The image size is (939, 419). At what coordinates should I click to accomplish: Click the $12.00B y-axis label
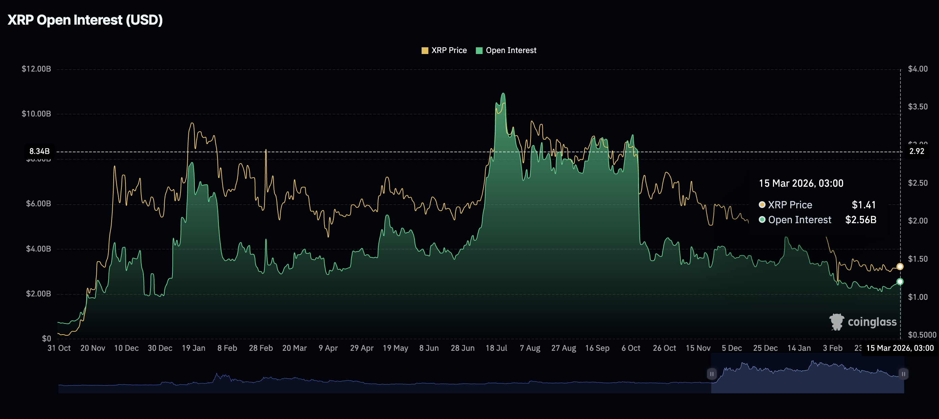coord(36,69)
